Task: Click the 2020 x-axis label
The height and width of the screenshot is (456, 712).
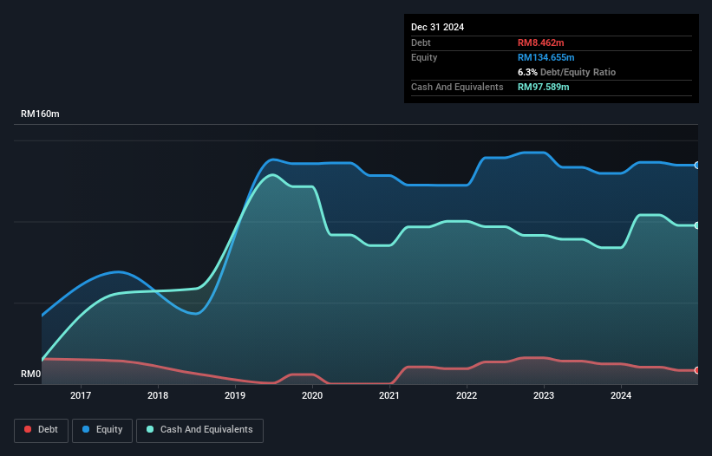Action: [x=312, y=395]
